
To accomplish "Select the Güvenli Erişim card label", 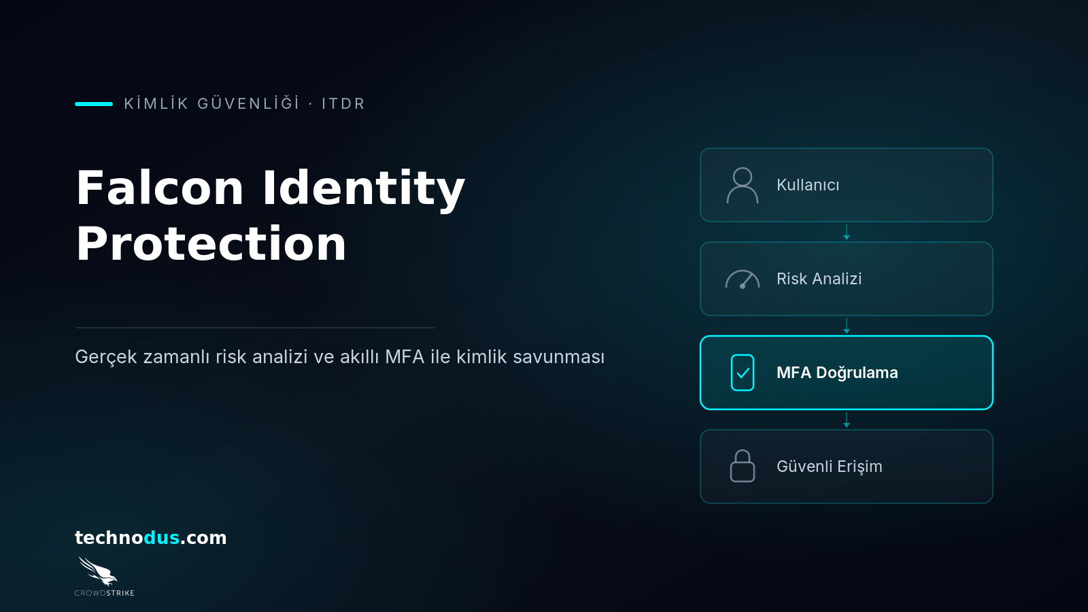I will click(829, 466).
